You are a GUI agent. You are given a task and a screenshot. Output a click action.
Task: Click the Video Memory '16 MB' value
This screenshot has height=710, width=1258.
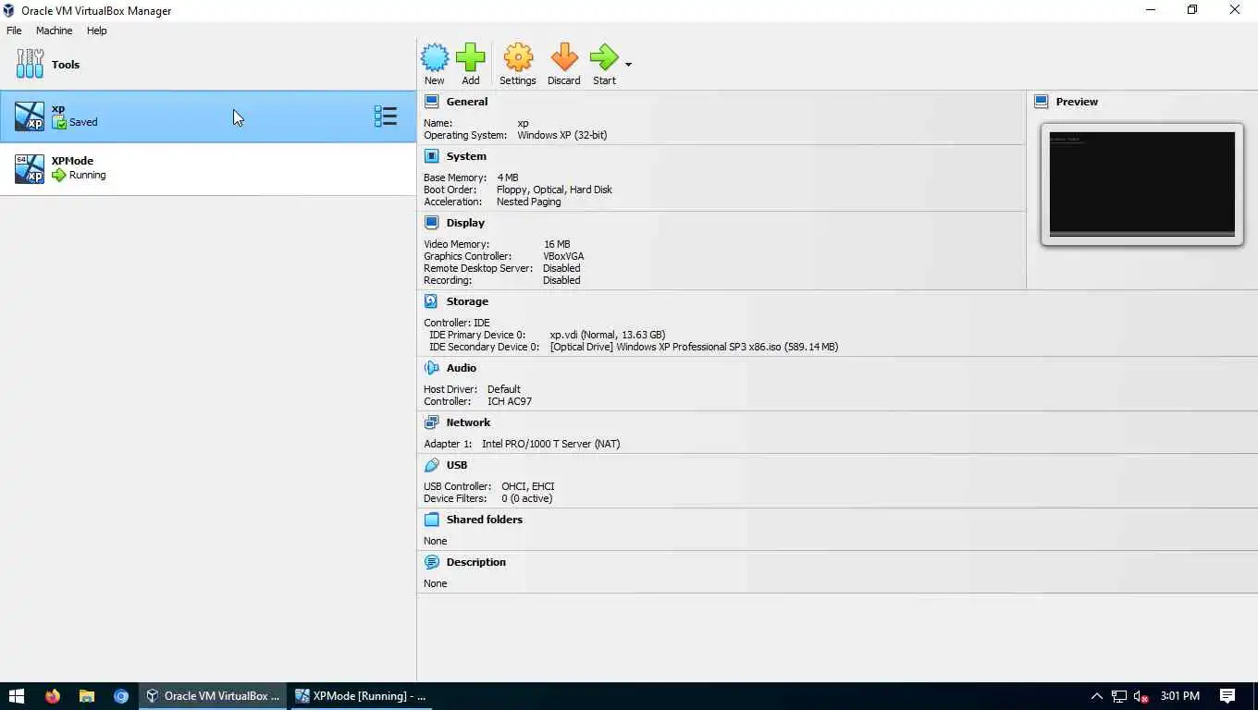click(x=557, y=244)
